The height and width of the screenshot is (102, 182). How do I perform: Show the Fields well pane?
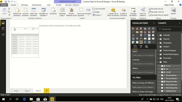point(135,46)
